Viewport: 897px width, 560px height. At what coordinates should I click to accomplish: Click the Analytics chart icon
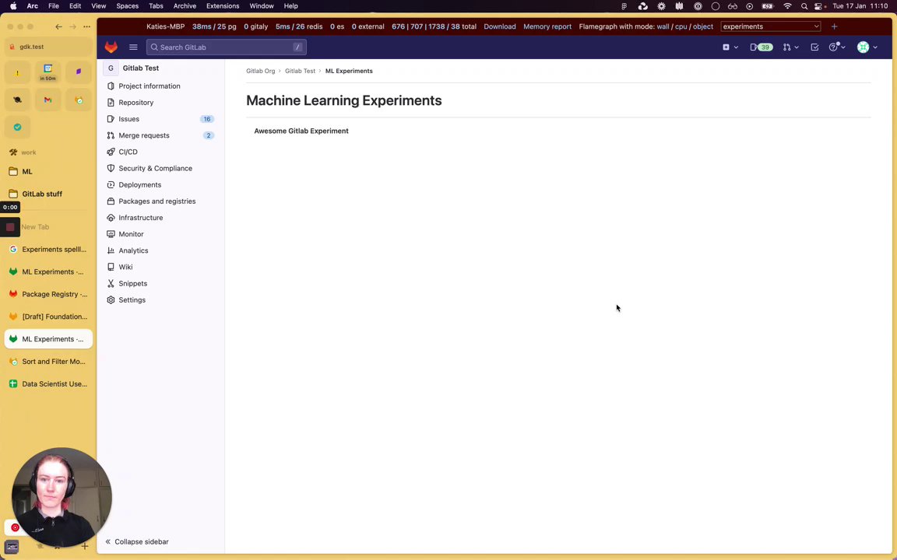coord(111,251)
